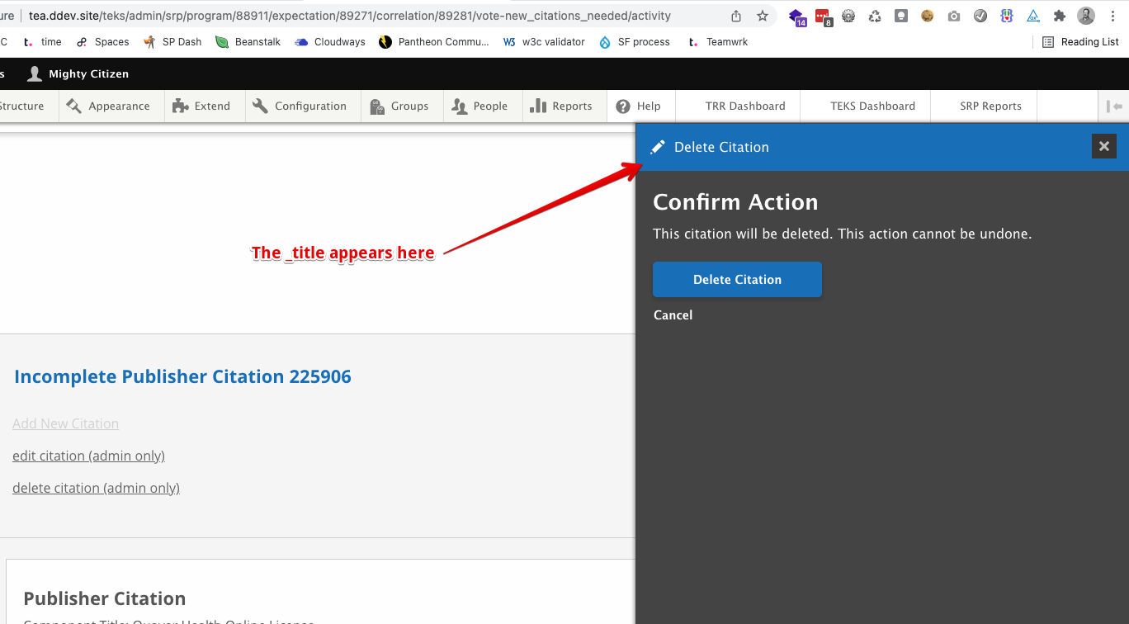Open the Cloudways bookmark
Screen dimensions: 1129x624
pyautogui.click(x=330, y=42)
